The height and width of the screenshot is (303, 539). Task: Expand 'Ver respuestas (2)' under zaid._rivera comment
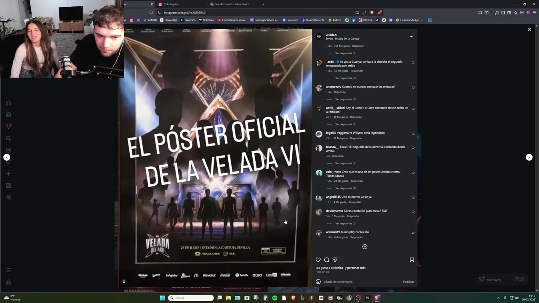pyautogui.click(x=345, y=188)
